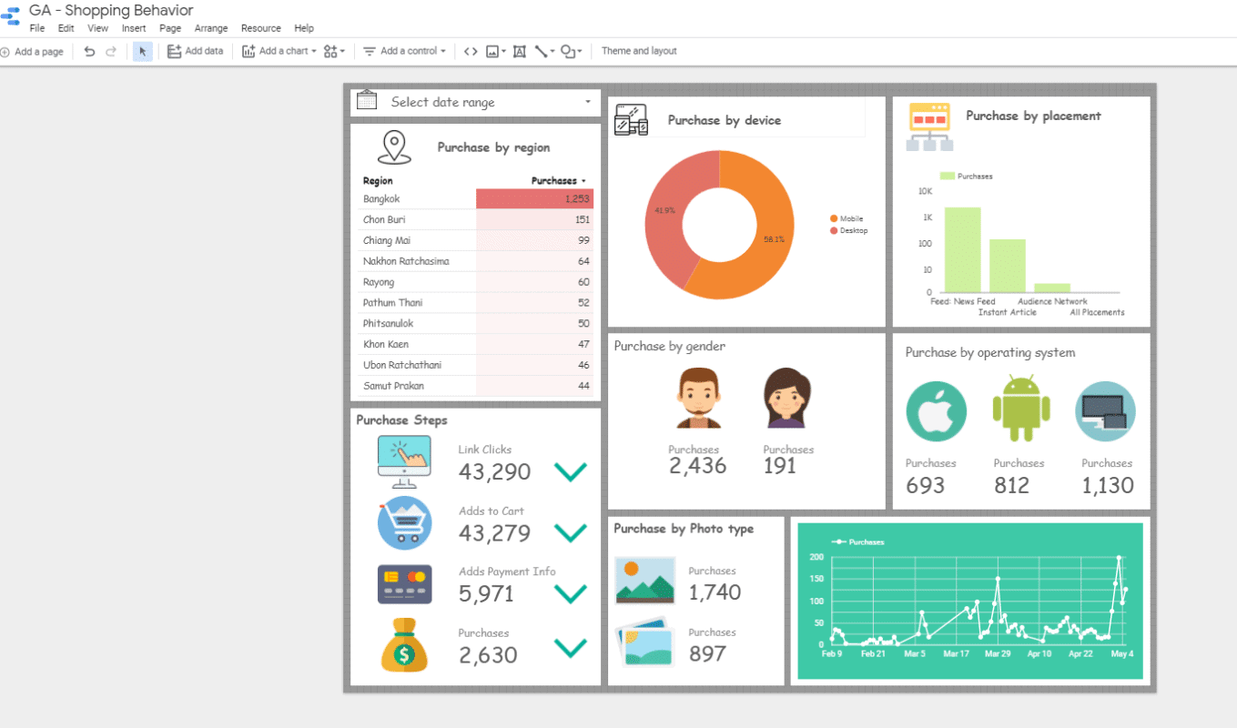Open the Arrange menu

pos(211,28)
